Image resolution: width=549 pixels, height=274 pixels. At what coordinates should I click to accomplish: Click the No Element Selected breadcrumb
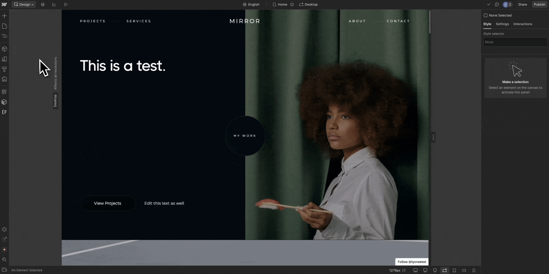pyautogui.click(x=27, y=270)
